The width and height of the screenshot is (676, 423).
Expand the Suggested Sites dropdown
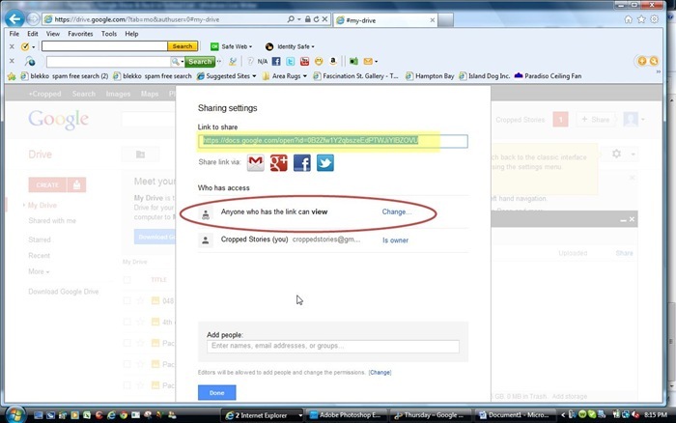[x=254, y=76]
